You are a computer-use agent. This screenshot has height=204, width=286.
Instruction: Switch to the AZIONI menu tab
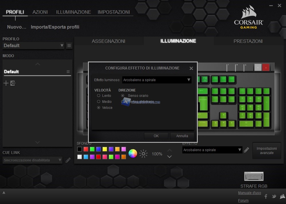pyautogui.click(x=40, y=12)
